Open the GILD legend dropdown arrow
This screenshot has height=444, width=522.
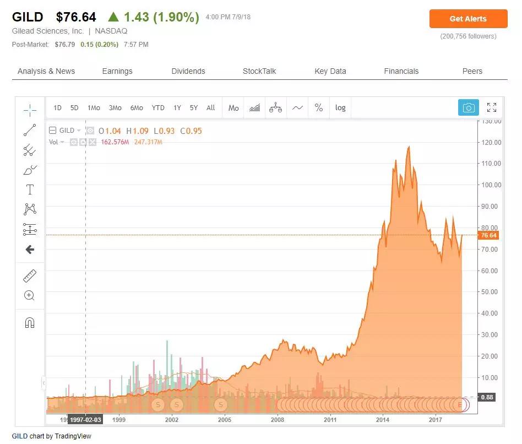click(x=79, y=131)
